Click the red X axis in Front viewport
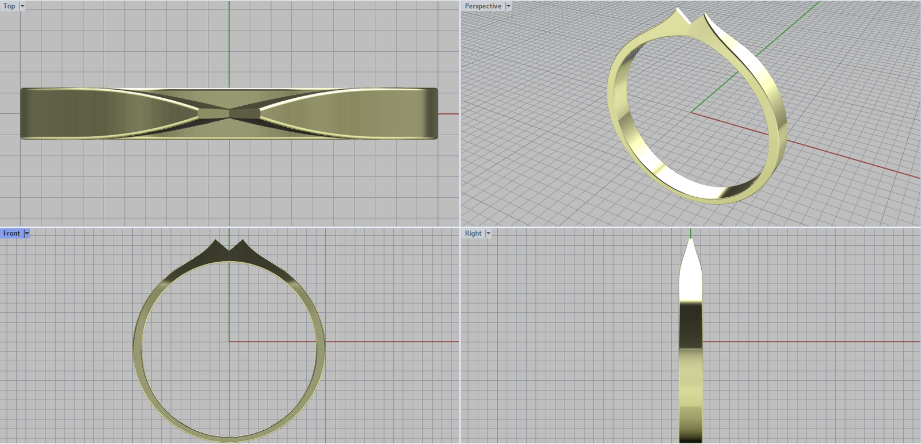Image resolution: width=921 pixels, height=444 pixels. [391, 342]
